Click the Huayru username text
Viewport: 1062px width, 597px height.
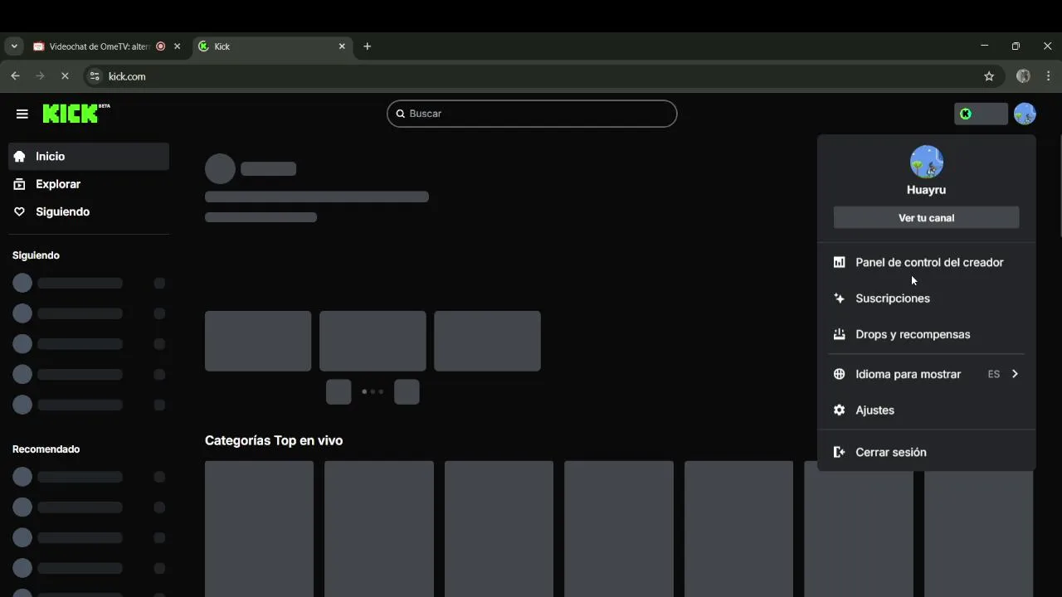click(x=927, y=190)
